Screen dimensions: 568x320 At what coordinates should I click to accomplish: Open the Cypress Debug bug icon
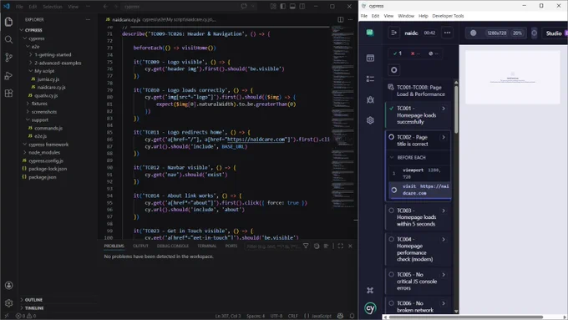[370, 99]
